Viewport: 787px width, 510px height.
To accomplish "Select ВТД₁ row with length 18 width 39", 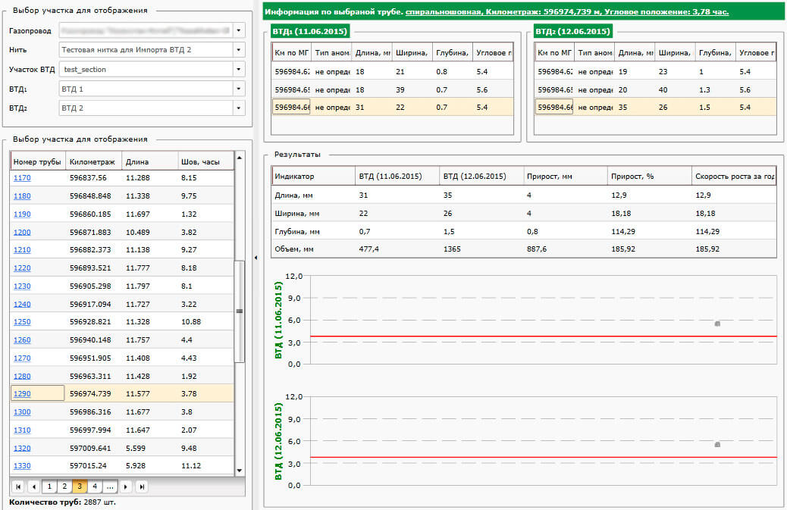I will click(x=392, y=89).
